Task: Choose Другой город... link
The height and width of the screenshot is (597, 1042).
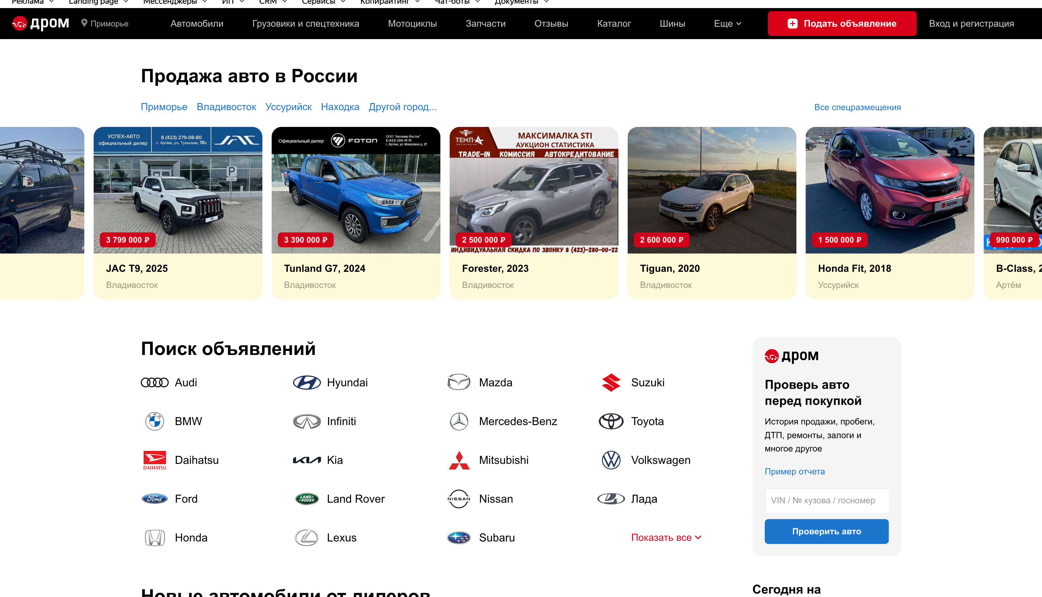Action: click(x=402, y=107)
